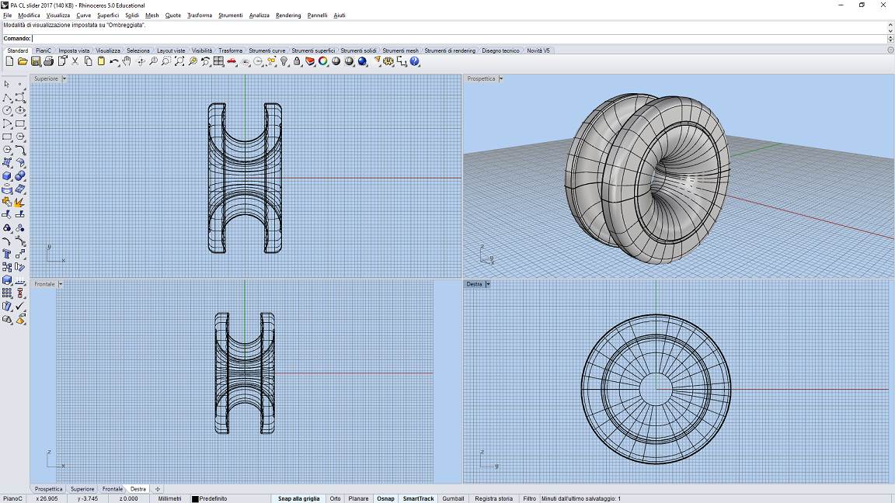Image resolution: width=895 pixels, height=503 pixels.
Task: Toggle Osnap in the status bar
Action: pos(385,498)
